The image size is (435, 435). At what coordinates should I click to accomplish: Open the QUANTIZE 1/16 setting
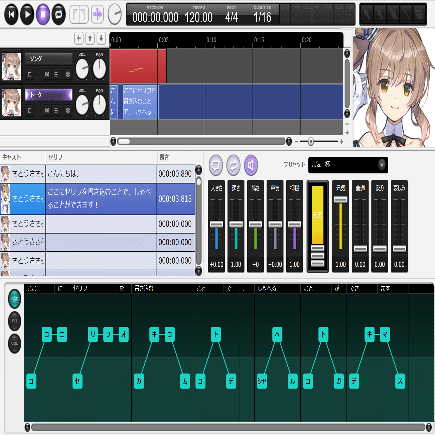(x=262, y=17)
